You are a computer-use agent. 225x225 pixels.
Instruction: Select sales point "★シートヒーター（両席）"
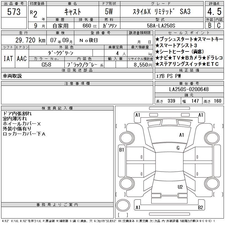tap(180, 51)
